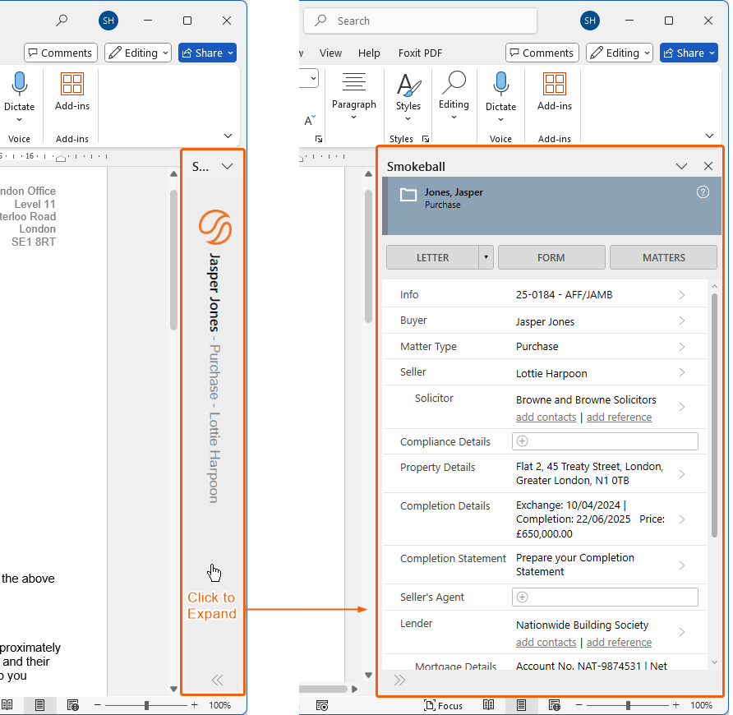
Task: Open the Buyer row Jasper Jones
Action: pos(545,321)
